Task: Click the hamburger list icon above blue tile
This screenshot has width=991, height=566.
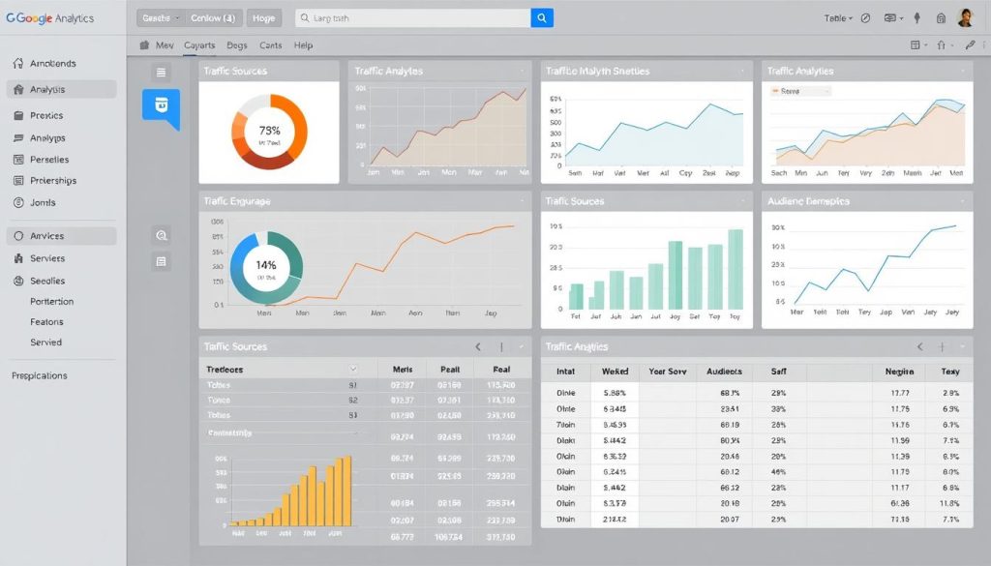Action: [162, 72]
